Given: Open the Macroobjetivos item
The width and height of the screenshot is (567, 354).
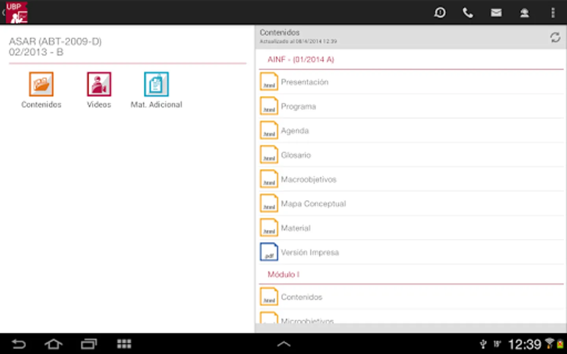Looking at the screenshot, I should click(x=411, y=179).
